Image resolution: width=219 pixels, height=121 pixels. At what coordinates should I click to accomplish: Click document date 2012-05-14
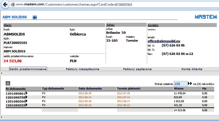(x=85, y=105)
